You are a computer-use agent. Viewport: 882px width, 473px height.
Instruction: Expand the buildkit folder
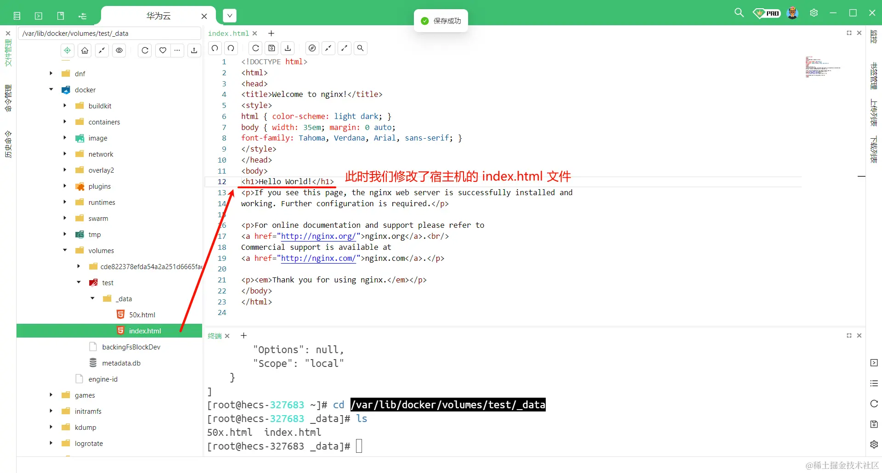pos(65,106)
